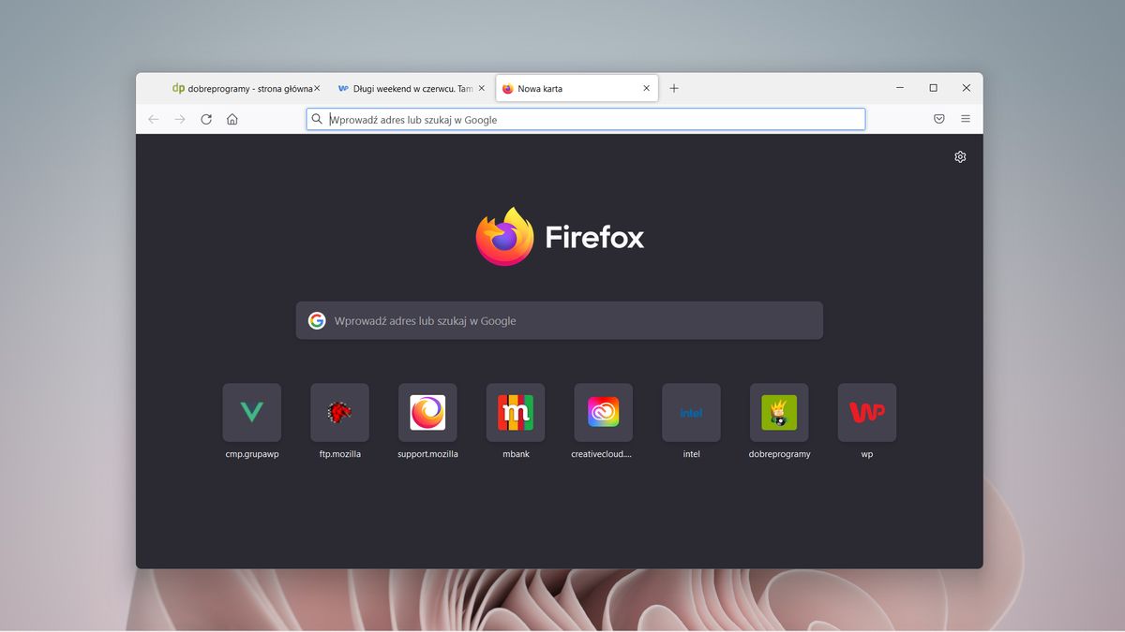This screenshot has height=632, width=1125.
Task: Open the Firefox application menu
Action: click(x=966, y=119)
